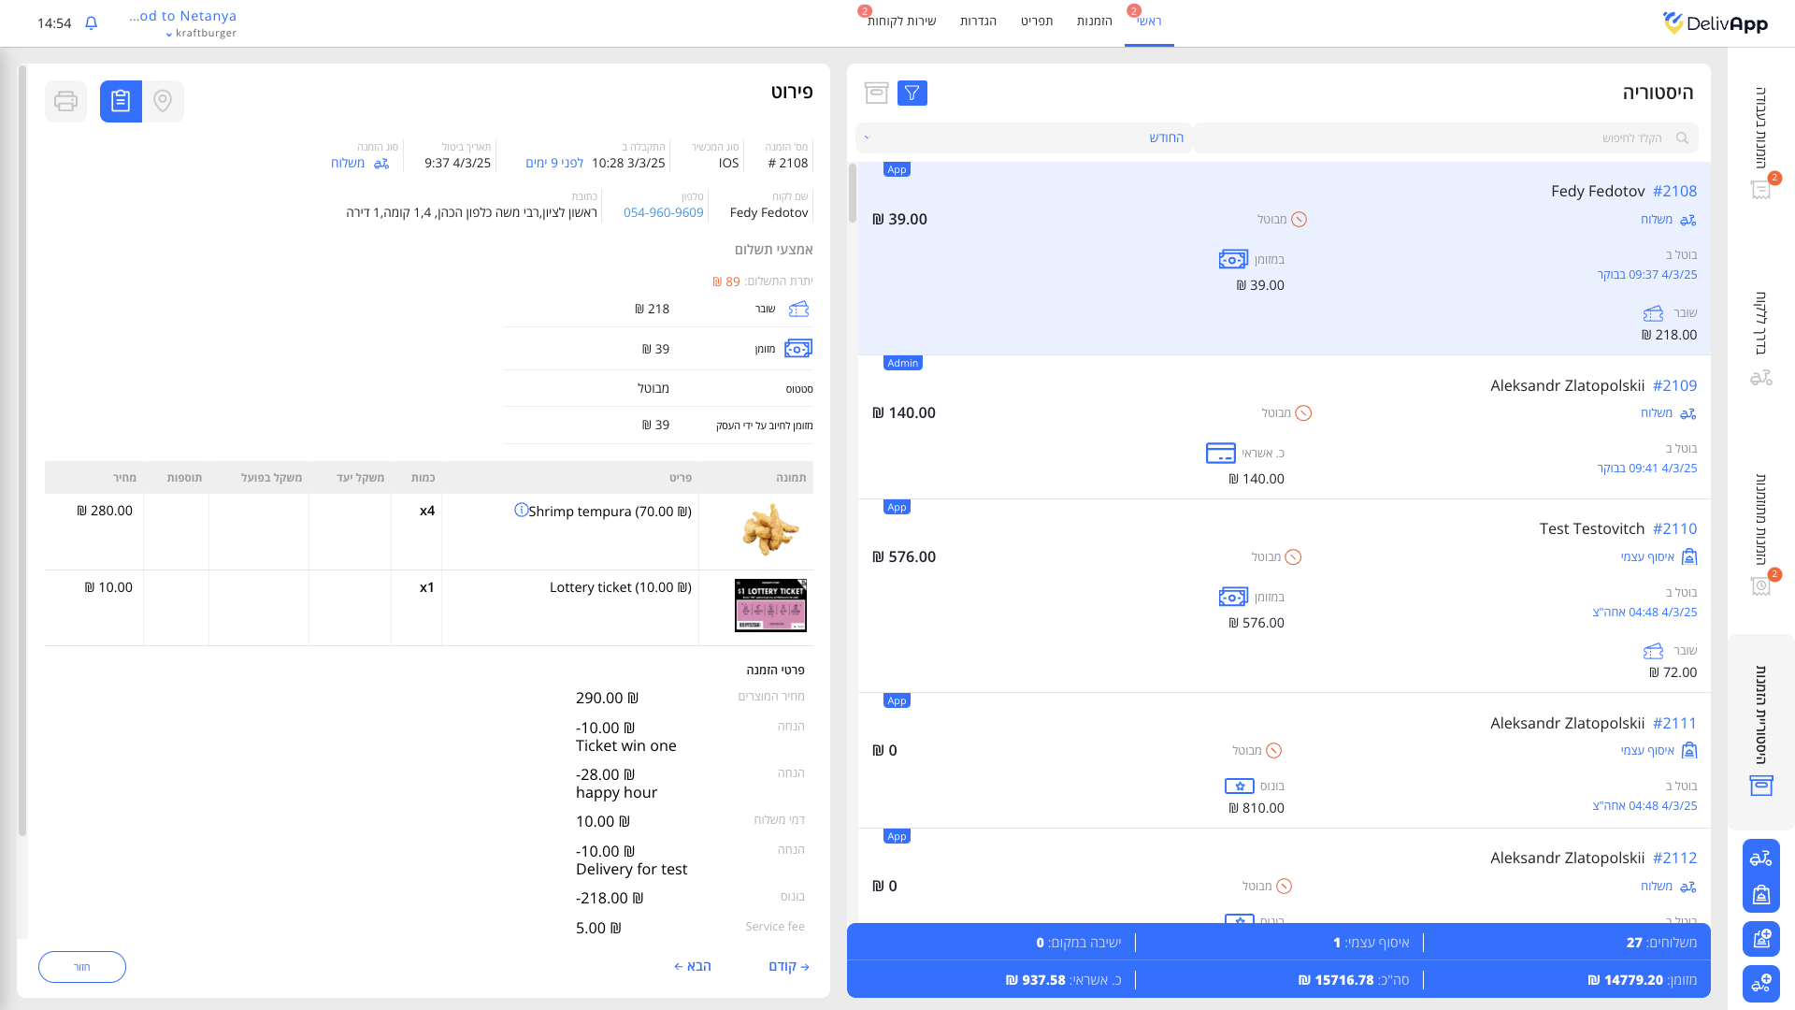Select the clipboard order details view
This screenshot has height=1010, width=1795.
click(121, 101)
